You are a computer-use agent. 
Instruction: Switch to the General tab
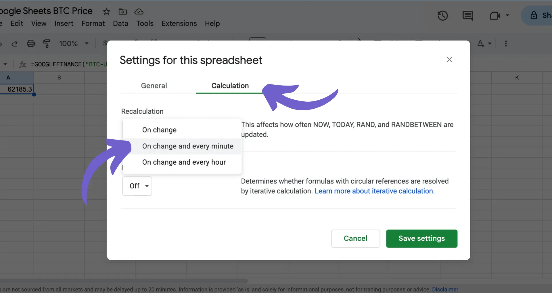[154, 86]
